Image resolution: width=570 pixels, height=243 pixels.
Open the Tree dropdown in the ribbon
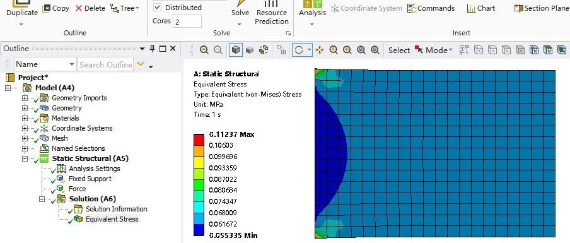[125, 8]
